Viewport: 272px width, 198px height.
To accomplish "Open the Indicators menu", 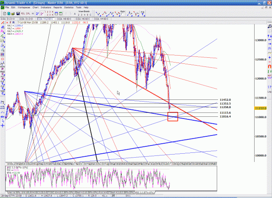I will click(46, 7).
